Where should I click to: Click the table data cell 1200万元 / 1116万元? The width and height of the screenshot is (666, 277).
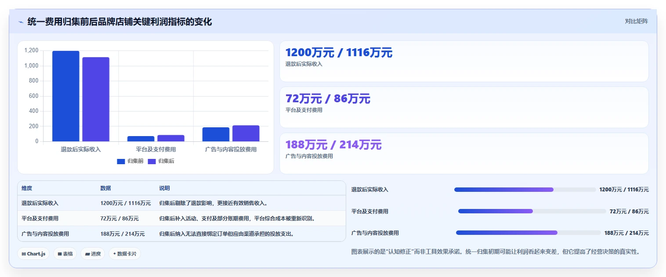pos(126,203)
